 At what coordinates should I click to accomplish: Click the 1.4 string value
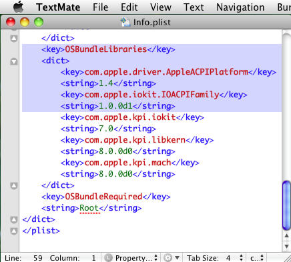pyautogui.click(x=106, y=83)
